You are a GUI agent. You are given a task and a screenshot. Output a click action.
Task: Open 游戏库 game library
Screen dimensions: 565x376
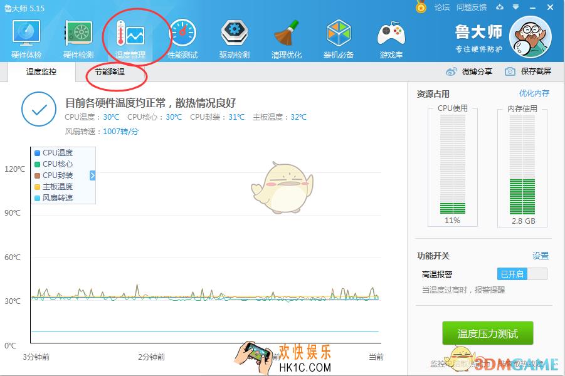click(x=391, y=39)
